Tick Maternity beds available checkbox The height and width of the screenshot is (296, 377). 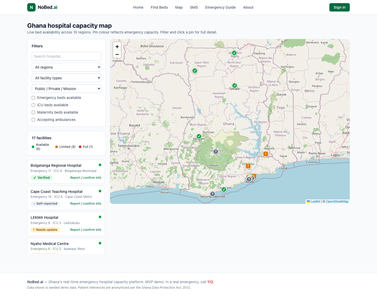33,112
